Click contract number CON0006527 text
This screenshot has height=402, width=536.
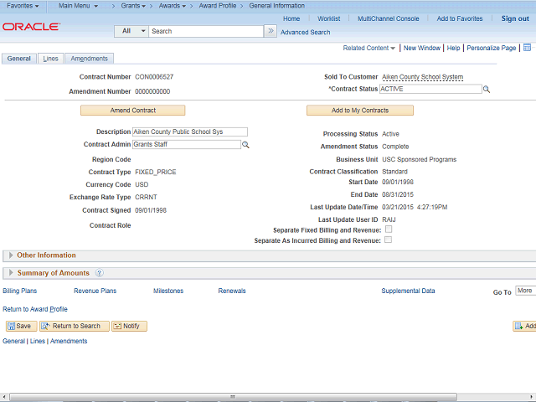(x=154, y=77)
